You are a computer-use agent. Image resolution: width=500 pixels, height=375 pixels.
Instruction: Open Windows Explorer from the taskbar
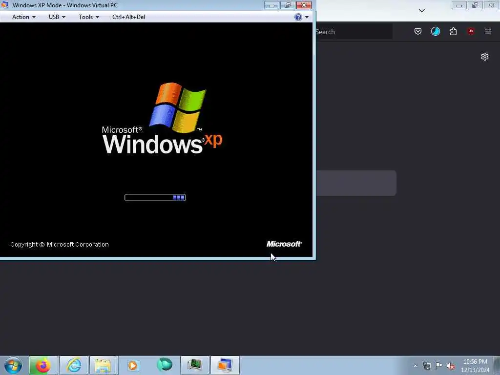point(103,365)
